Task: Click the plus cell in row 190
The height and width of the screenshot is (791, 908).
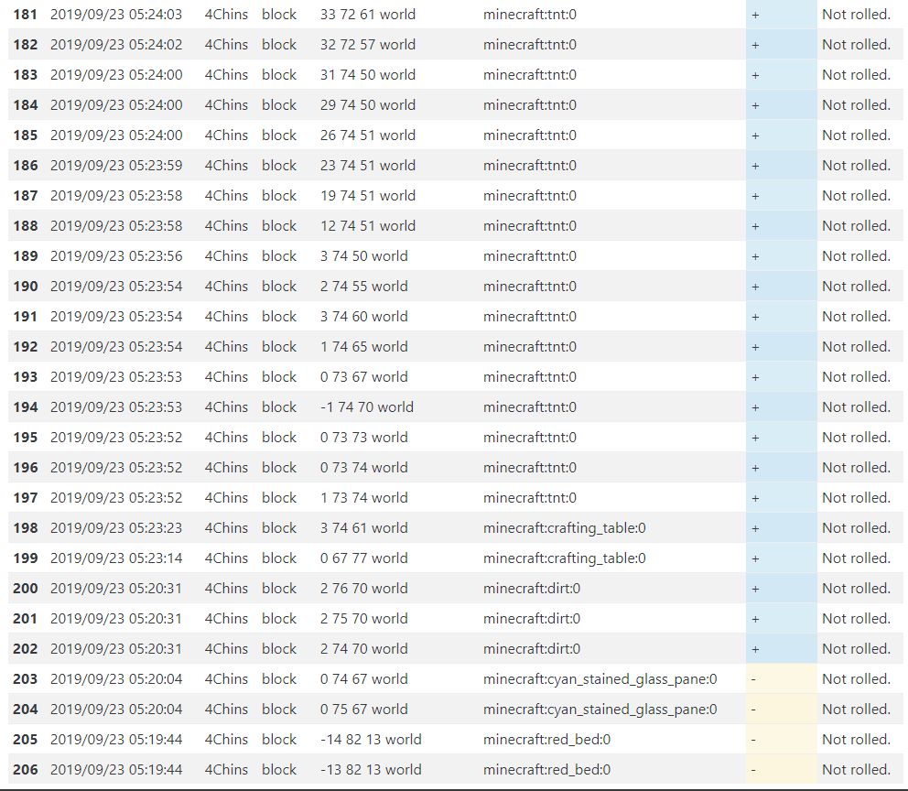Action: pos(781,286)
